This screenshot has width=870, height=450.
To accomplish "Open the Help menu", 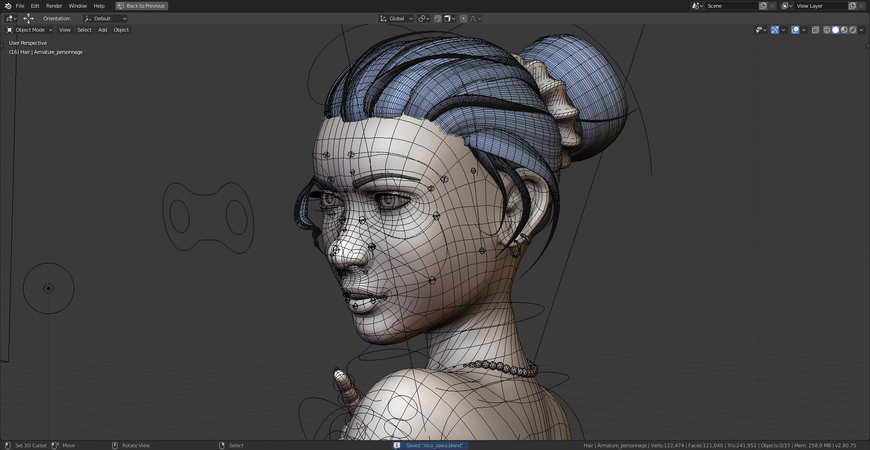I will pyautogui.click(x=99, y=6).
